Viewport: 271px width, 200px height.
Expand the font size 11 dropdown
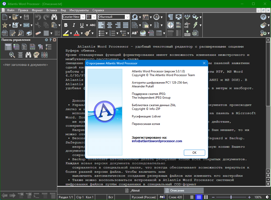tap(94, 17)
